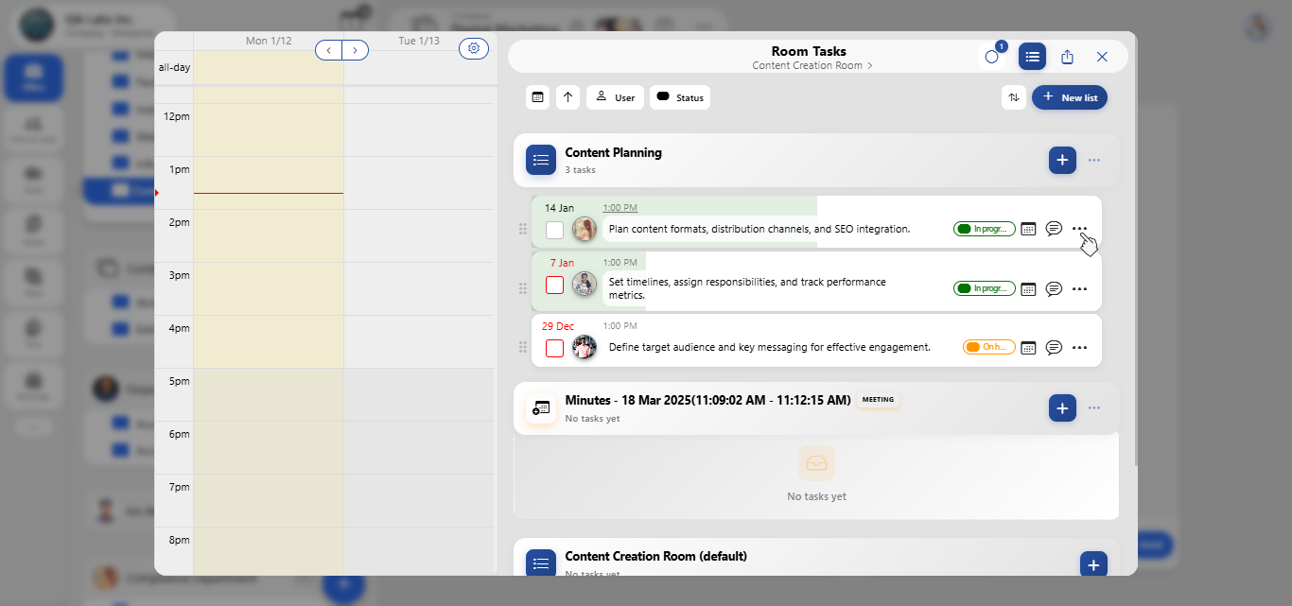Viewport: 1292px width, 606px height.
Task: Open On hold status badge dropdown
Action: click(x=989, y=347)
